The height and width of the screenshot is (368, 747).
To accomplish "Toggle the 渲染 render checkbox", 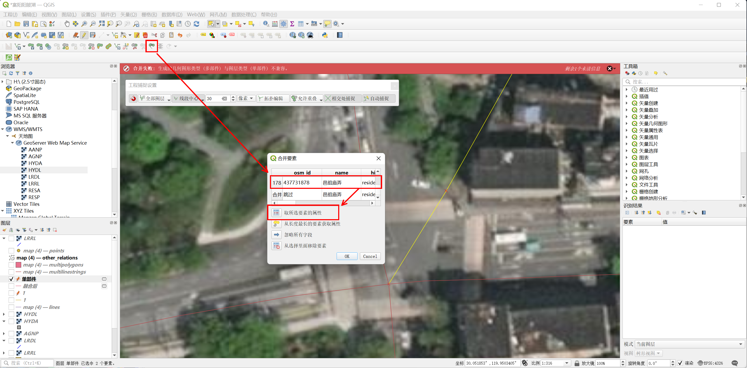I will point(680,363).
